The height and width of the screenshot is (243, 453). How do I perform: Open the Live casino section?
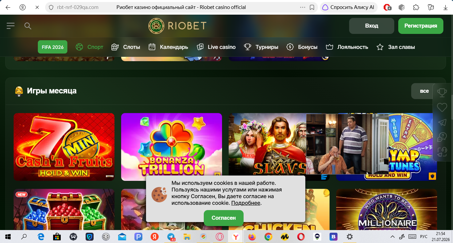216,47
